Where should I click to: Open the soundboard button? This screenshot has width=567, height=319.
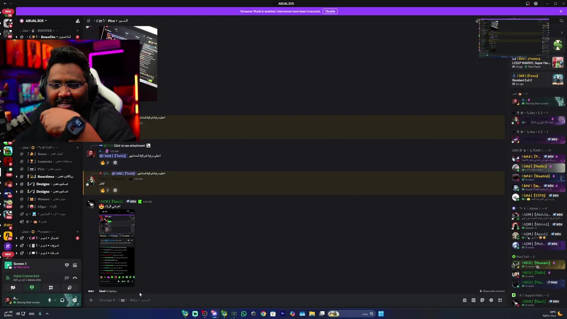[x=70, y=288]
